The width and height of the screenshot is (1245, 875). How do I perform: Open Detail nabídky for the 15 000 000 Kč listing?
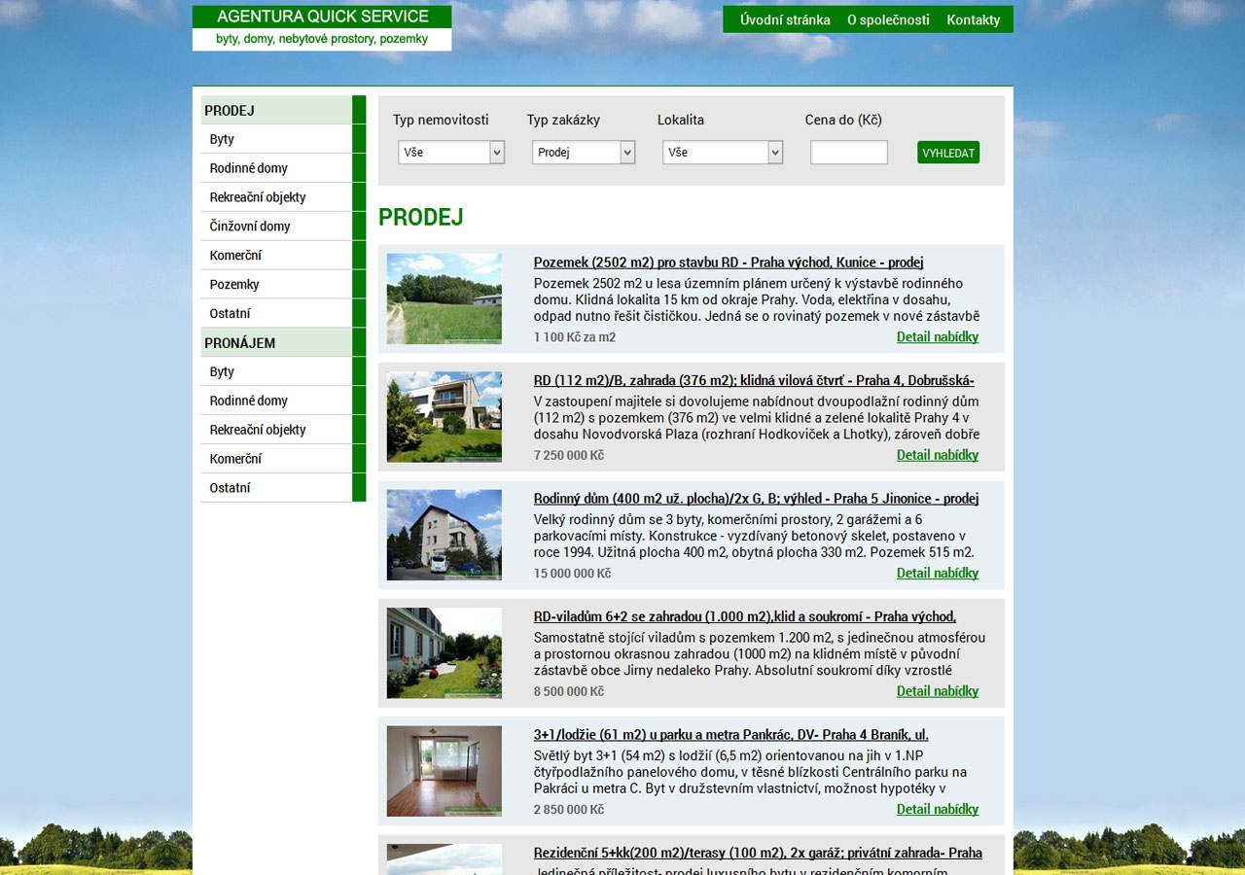point(938,573)
